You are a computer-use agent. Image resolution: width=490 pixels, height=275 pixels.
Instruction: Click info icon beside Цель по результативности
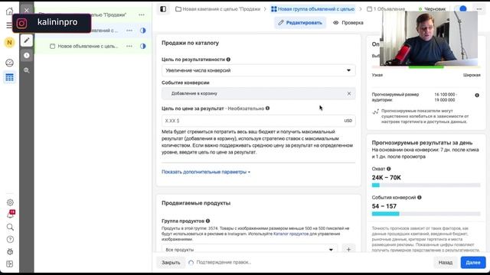click(228, 60)
